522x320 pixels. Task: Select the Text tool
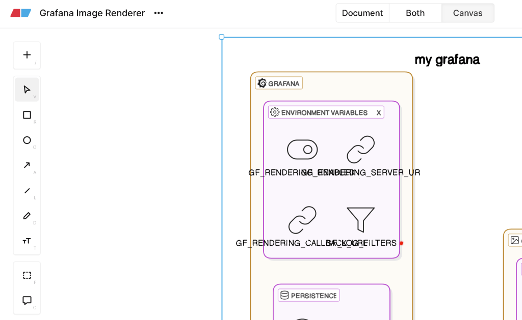27,241
